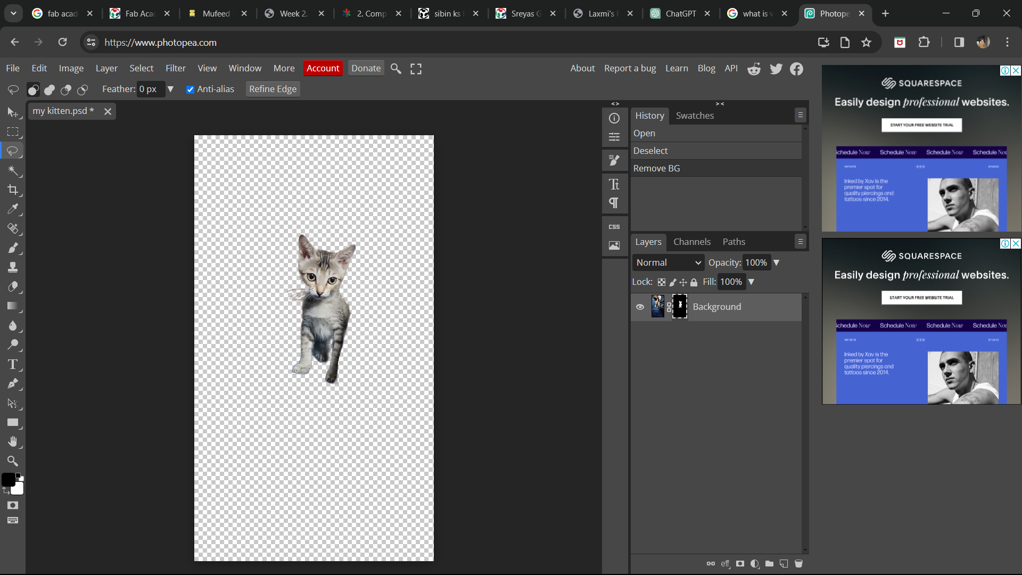This screenshot has width=1022, height=575.
Task: Click the Refine Edge button
Action: (x=273, y=89)
